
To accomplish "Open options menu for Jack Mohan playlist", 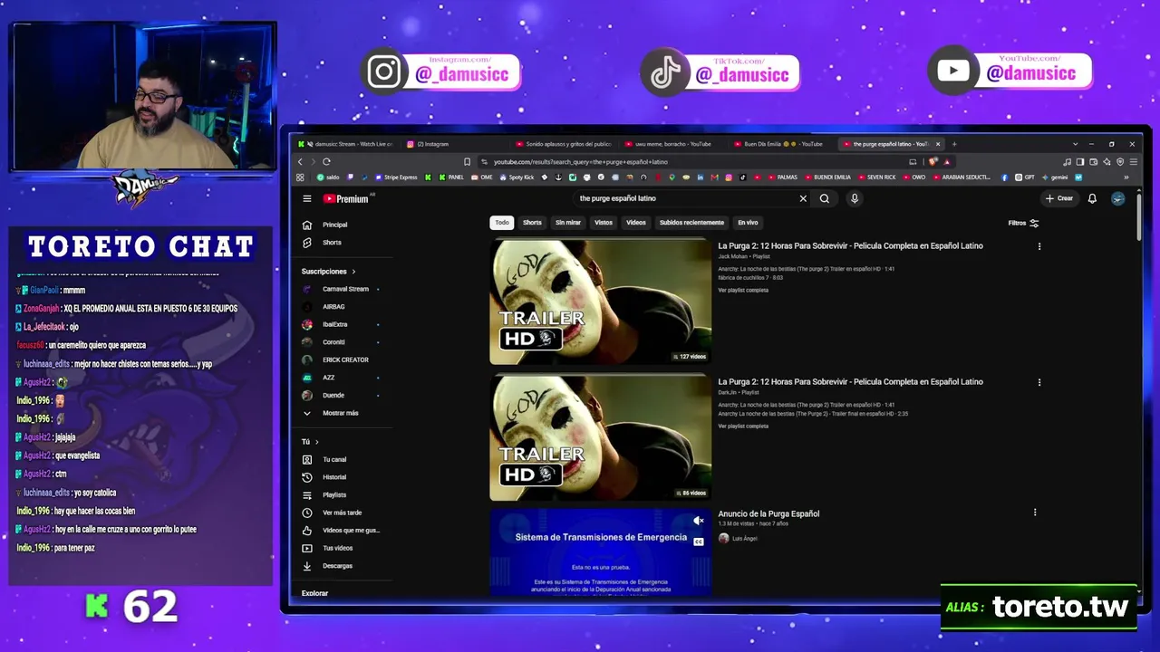I will 1039,246.
